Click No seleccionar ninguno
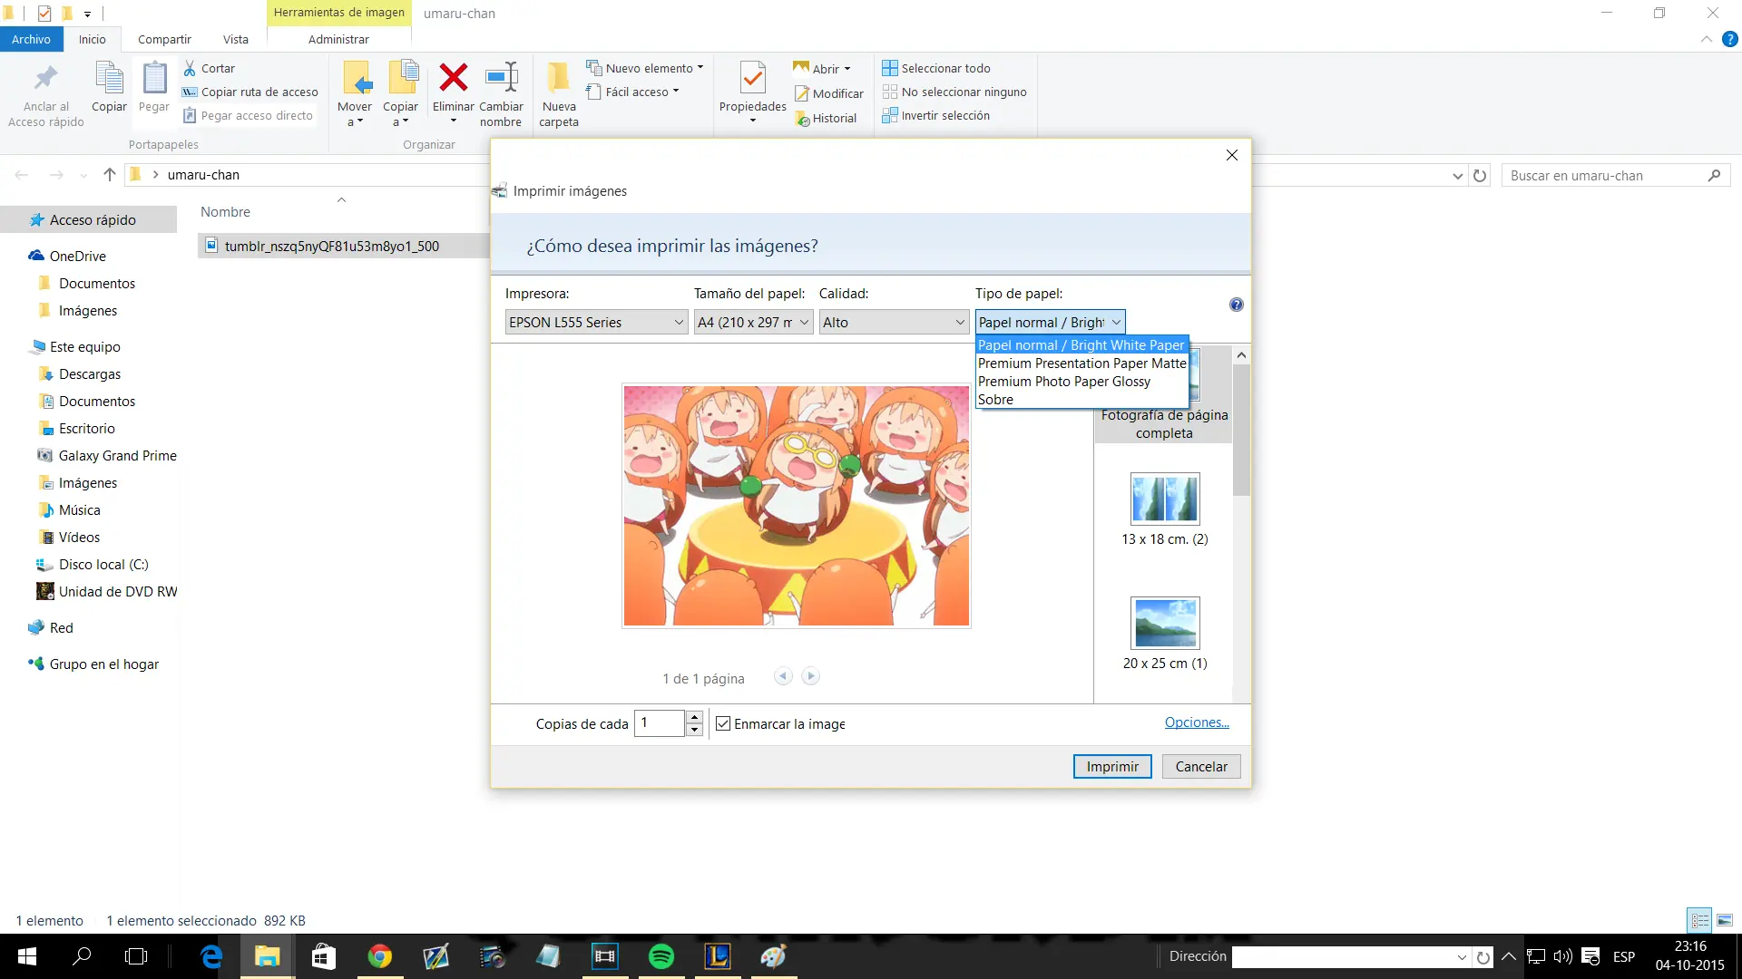 point(954,92)
